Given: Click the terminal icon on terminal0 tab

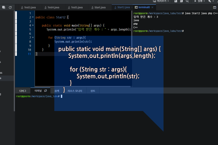Looking at the screenshot, I should click(x=136, y=7).
